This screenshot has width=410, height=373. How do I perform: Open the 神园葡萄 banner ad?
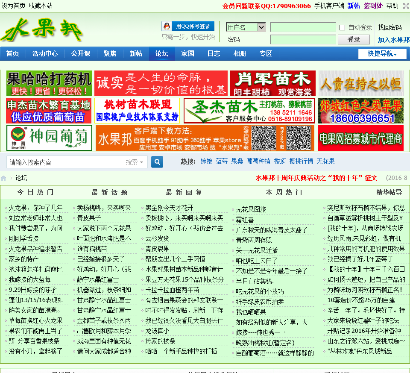click(x=49, y=138)
